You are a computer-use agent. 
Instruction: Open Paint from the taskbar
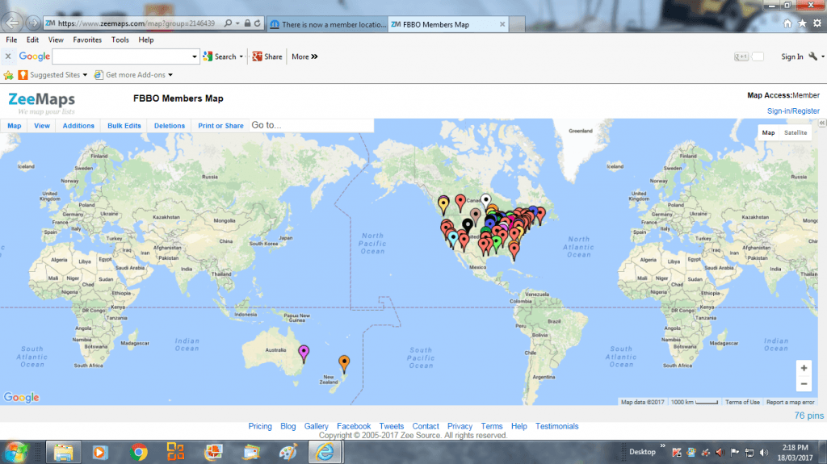[x=288, y=452]
